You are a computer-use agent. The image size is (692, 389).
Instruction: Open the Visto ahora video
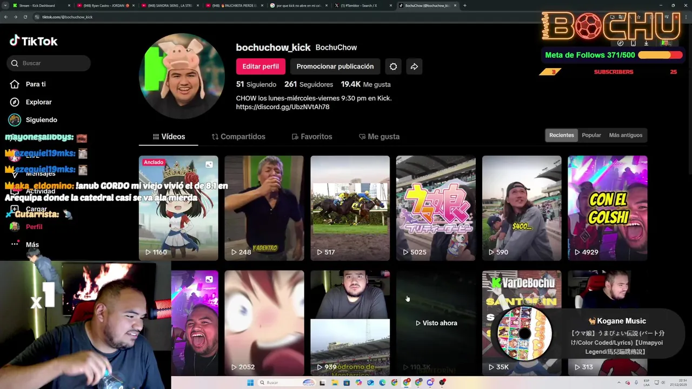click(436, 323)
